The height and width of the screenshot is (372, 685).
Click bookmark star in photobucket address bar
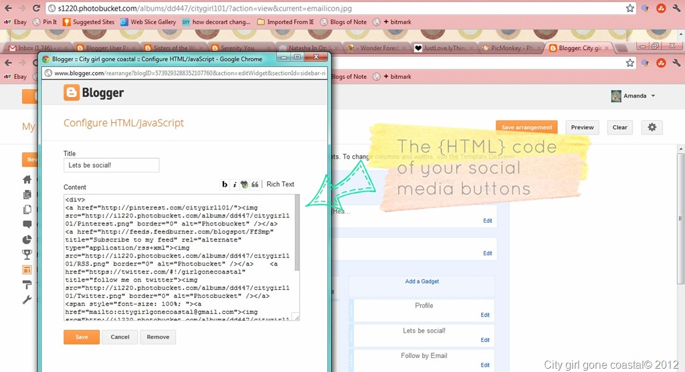click(629, 8)
